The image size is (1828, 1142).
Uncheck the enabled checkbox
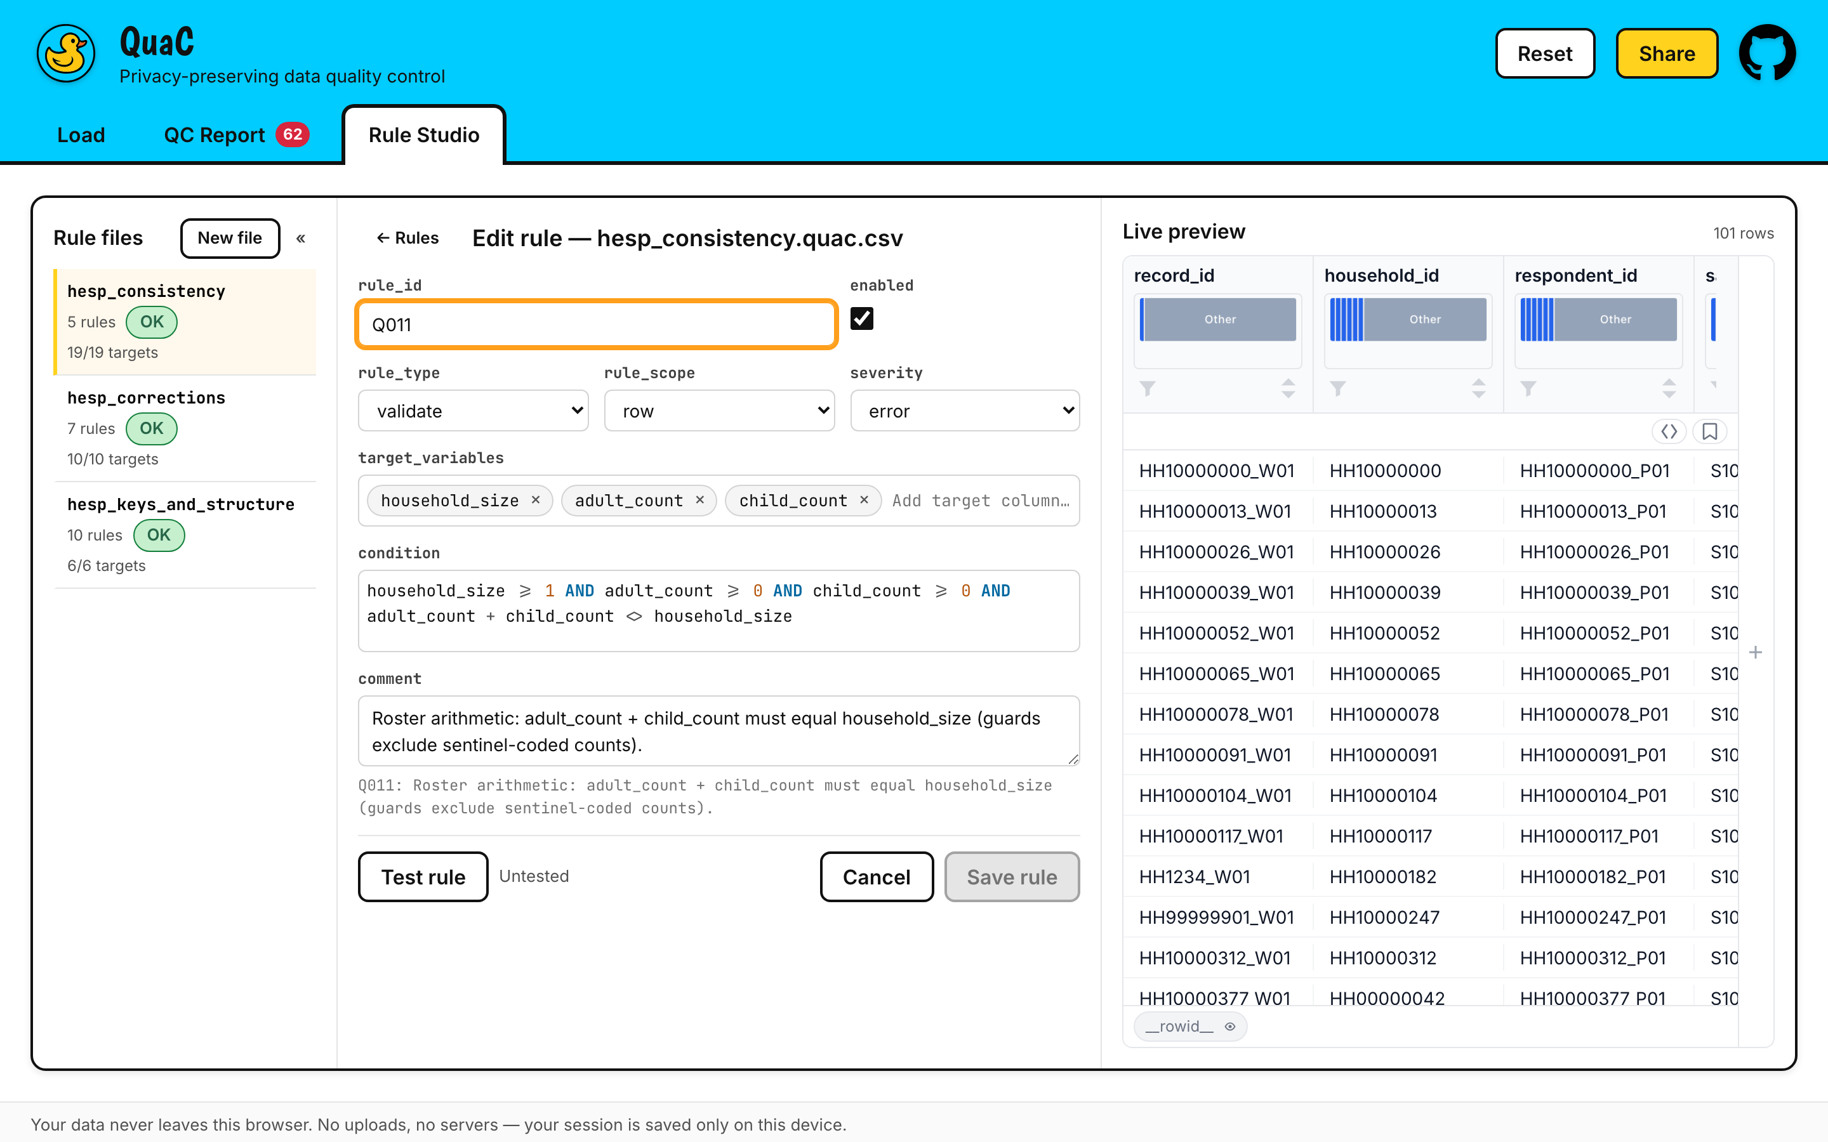[862, 318]
